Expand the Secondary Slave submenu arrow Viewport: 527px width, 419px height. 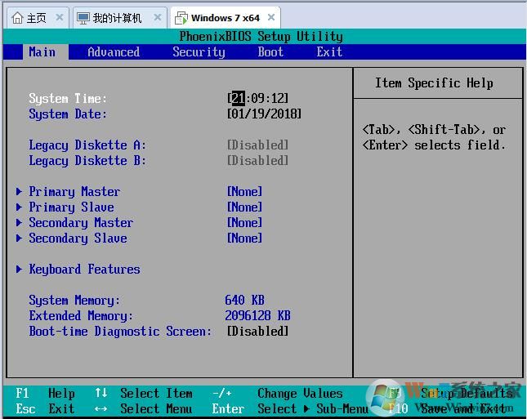coord(19,238)
